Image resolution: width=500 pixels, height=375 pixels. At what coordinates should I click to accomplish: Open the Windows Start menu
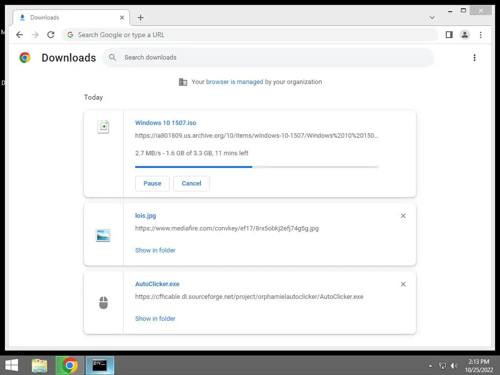tap(12, 365)
